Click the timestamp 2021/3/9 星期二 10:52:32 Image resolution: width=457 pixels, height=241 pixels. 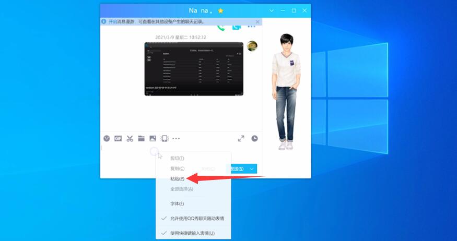coord(181,37)
